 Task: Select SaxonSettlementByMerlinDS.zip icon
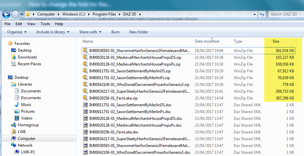click(x=85, y=71)
